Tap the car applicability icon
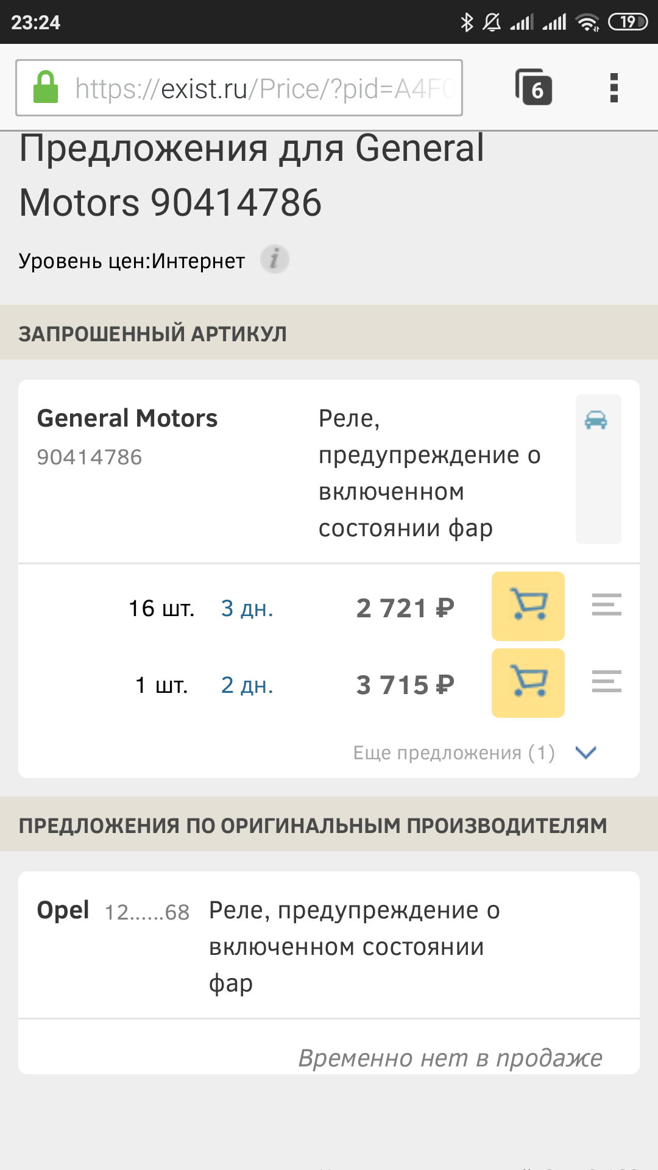The width and height of the screenshot is (658, 1170). [596, 420]
